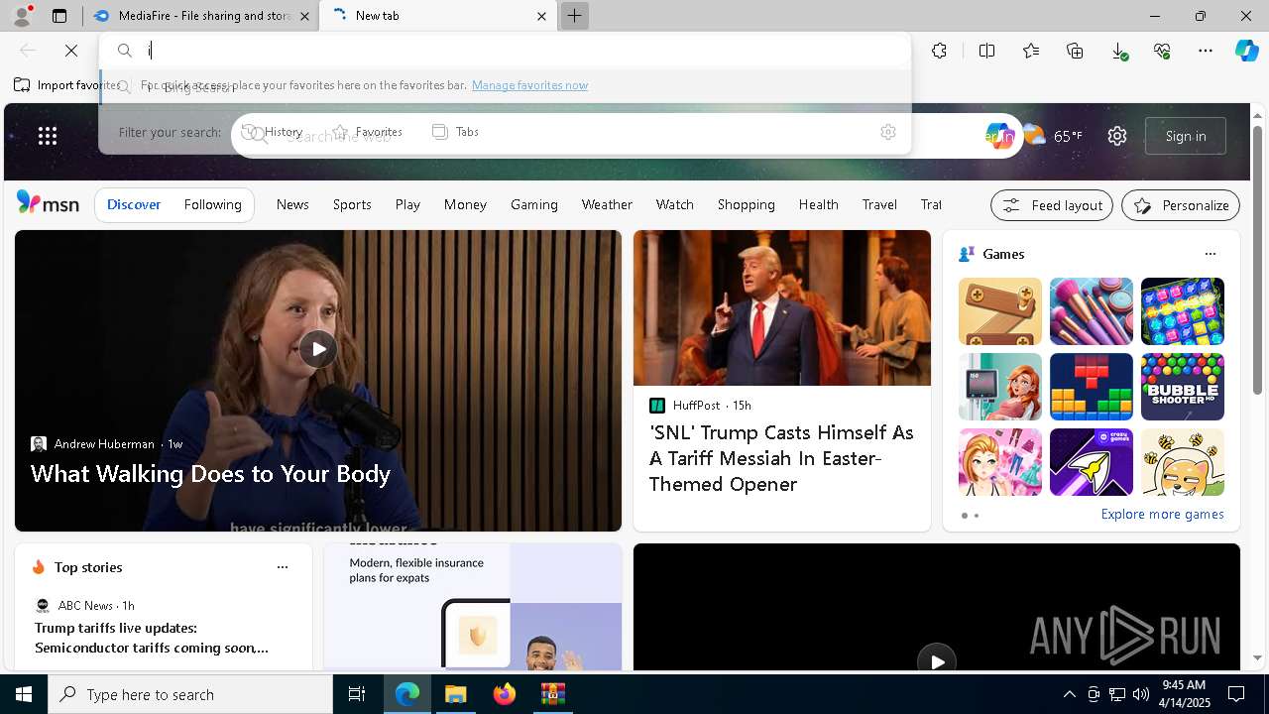Close the MediaFire tab
The height and width of the screenshot is (714, 1269).
304,16
